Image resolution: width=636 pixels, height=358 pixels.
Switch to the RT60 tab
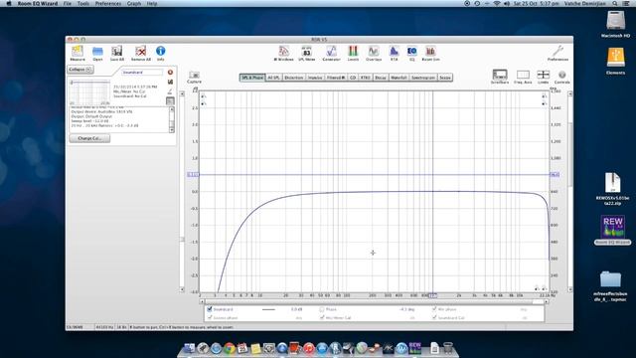click(x=366, y=78)
